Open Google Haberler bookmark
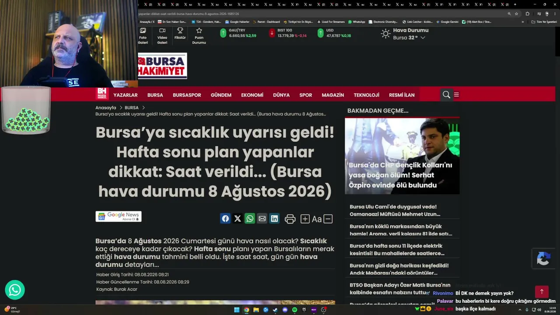 point(237,22)
